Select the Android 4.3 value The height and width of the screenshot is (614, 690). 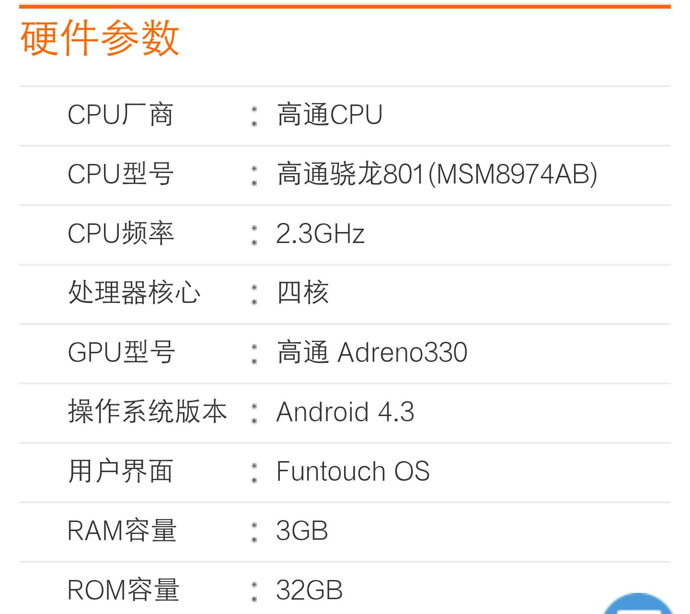[345, 412]
